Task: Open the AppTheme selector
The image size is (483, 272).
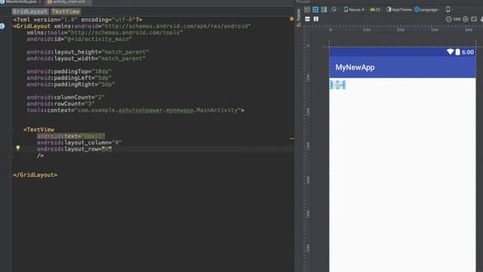Action: point(399,10)
